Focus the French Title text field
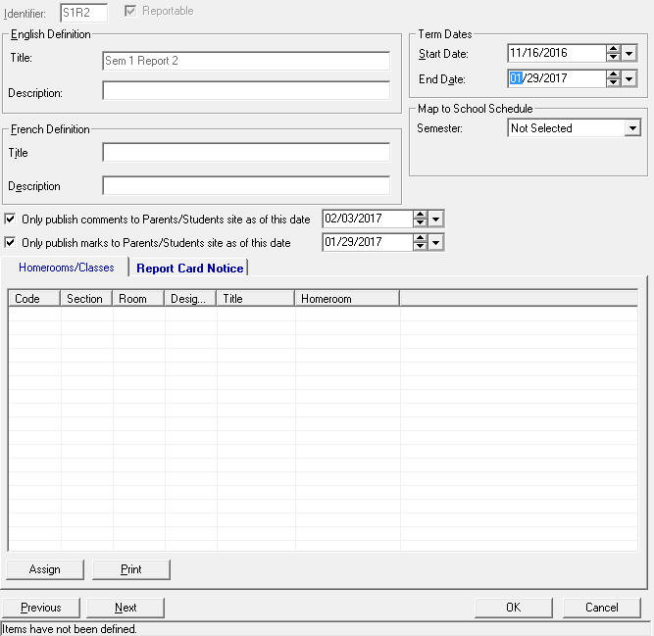This screenshot has height=636, width=654. pyautogui.click(x=246, y=153)
